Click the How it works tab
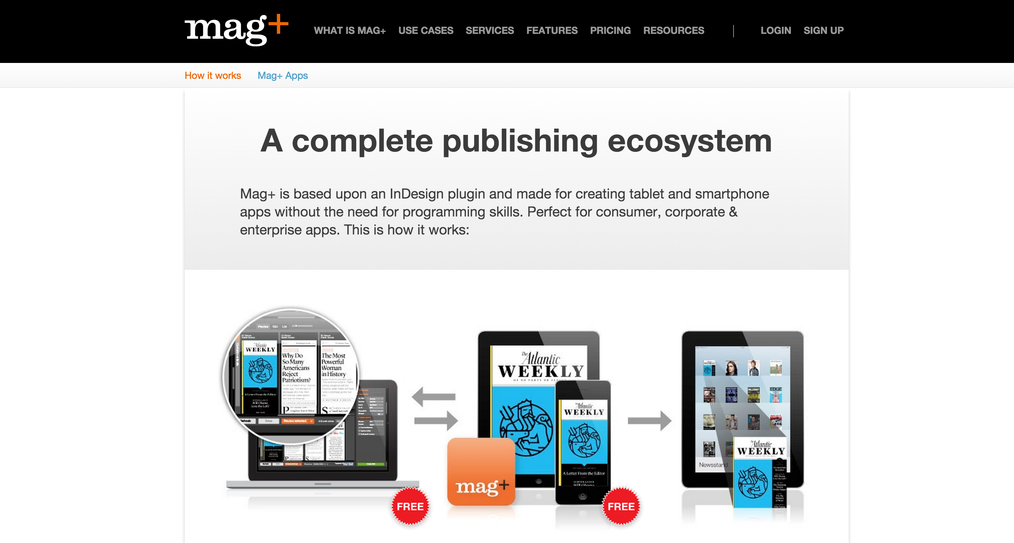 (x=213, y=75)
